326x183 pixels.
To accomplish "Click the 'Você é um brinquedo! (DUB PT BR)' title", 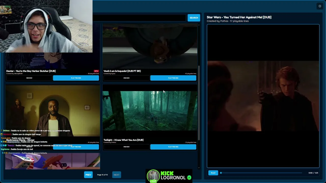I will [122, 71].
